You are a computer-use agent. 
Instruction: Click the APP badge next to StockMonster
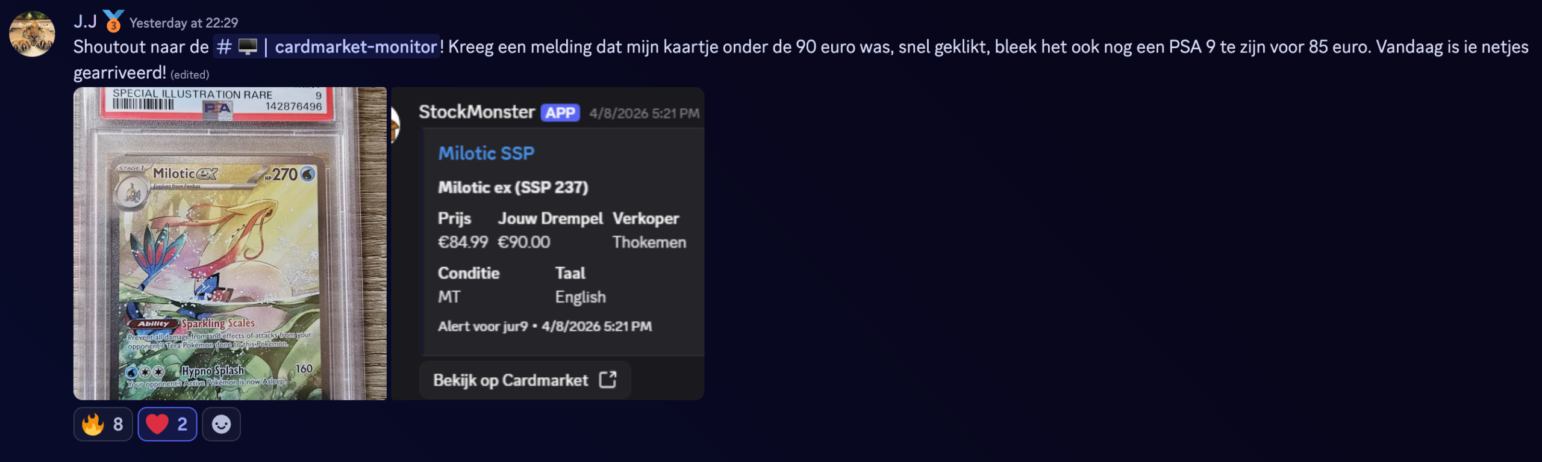coord(560,112)
